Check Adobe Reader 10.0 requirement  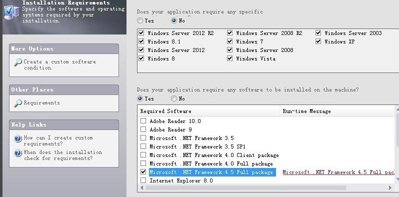pyautogui.click(x=143, y=121)
